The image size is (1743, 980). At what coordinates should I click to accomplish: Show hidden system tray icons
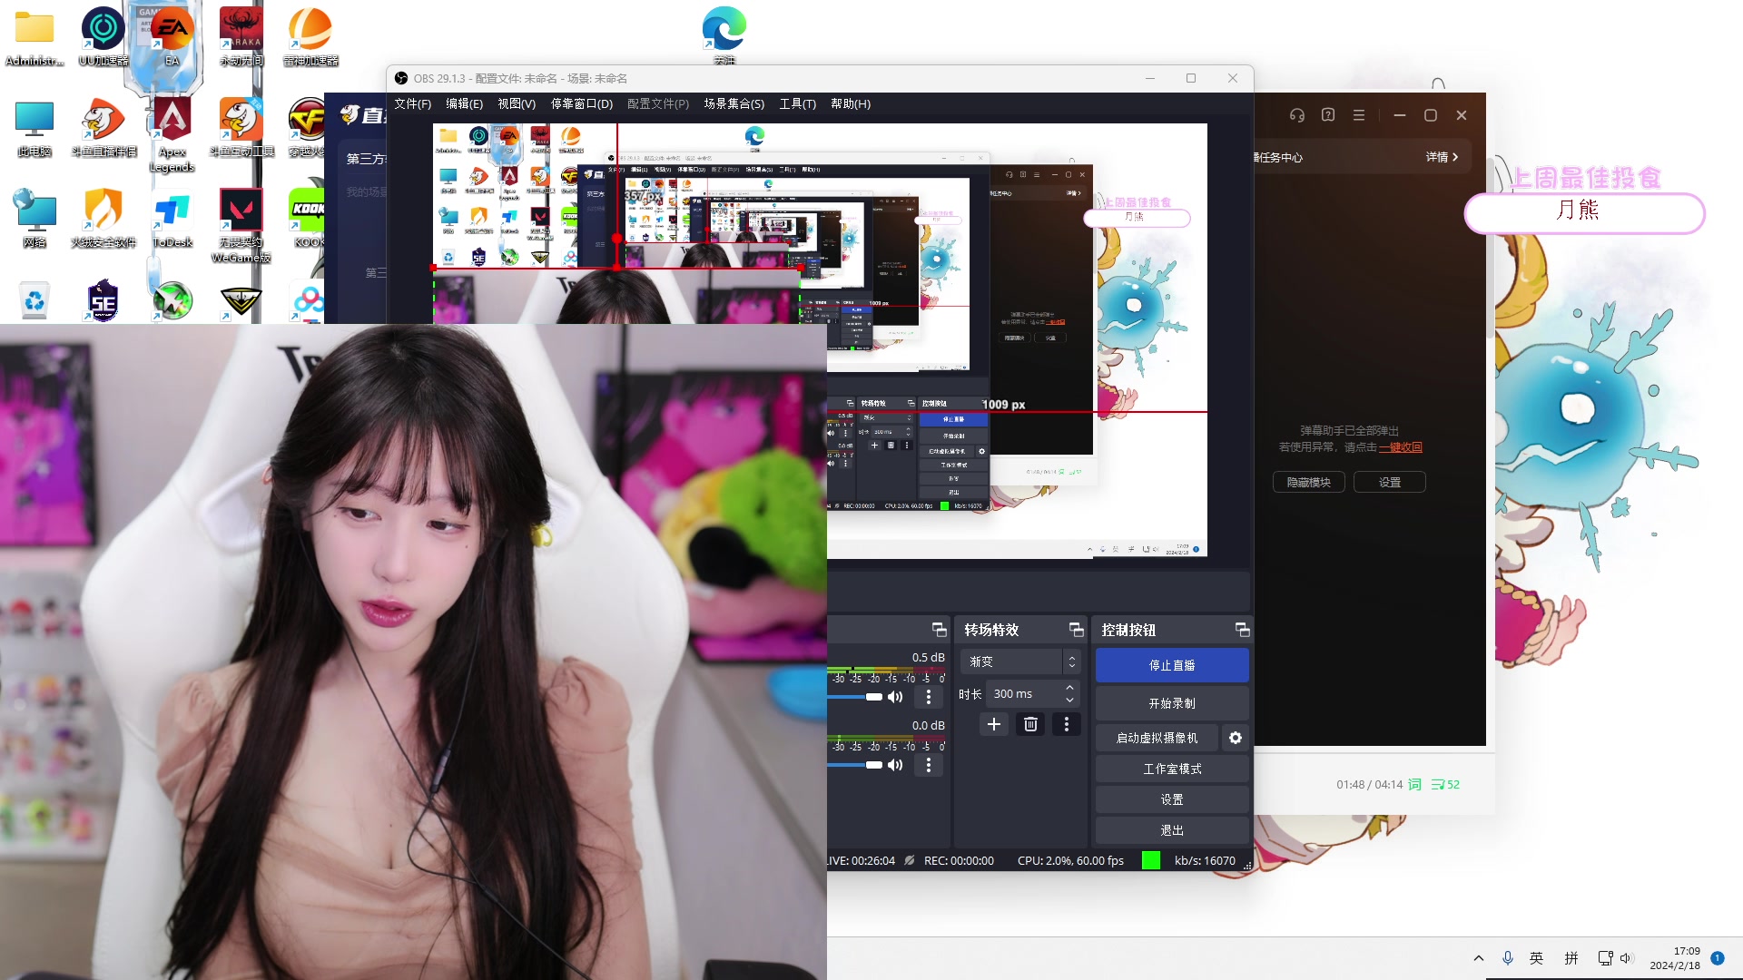[1479, 958]
